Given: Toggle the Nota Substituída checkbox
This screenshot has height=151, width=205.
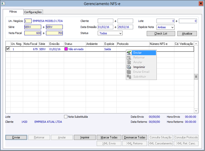Looking at the screenshot, I should [66, 117].
